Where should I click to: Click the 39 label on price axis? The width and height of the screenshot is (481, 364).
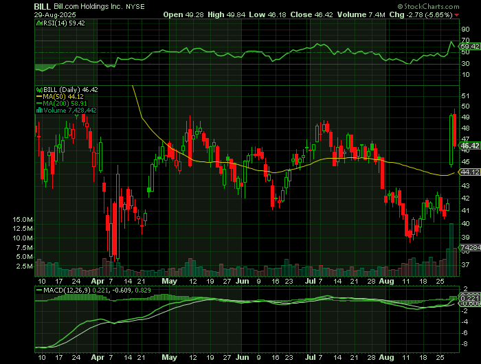[465, 237]
